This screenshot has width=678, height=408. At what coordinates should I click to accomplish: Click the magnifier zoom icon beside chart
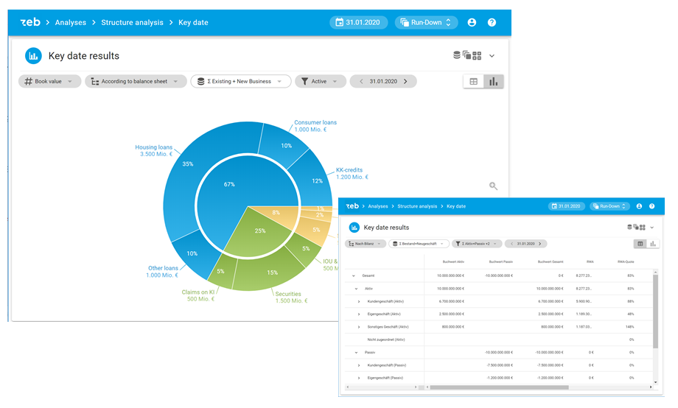click(494, 187)
